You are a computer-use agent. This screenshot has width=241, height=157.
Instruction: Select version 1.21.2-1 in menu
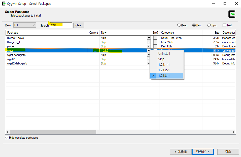point(167,70)
